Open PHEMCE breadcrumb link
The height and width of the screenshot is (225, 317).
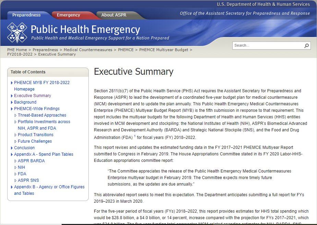coord(126,50)
